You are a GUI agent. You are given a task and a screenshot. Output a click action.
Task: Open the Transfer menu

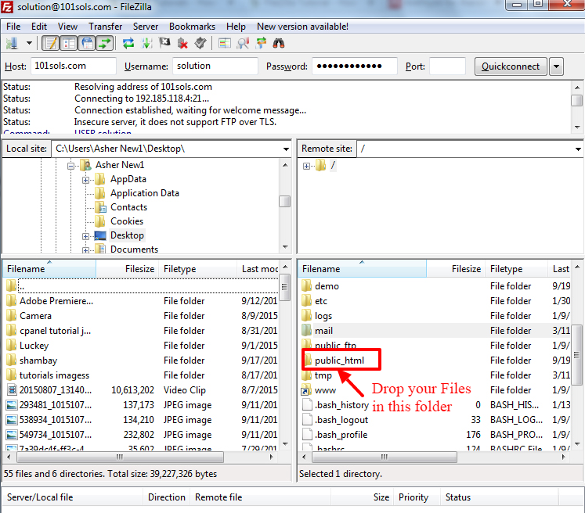point(105,26)
